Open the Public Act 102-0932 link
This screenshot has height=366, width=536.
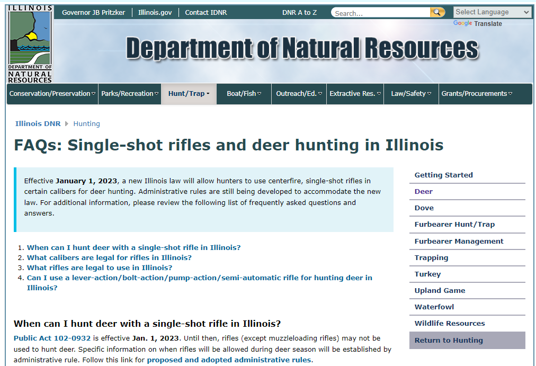pos(52,338)
